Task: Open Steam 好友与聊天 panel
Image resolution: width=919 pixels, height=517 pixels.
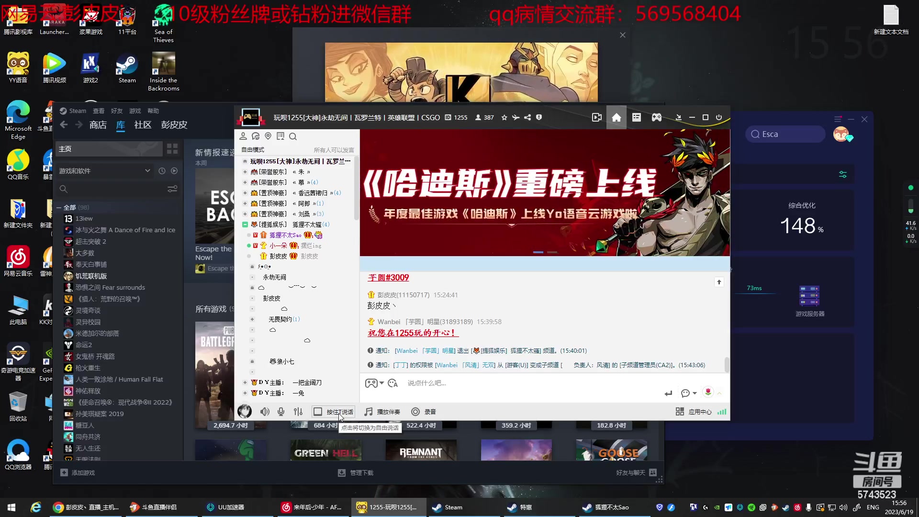Action: tap(637, 473)
